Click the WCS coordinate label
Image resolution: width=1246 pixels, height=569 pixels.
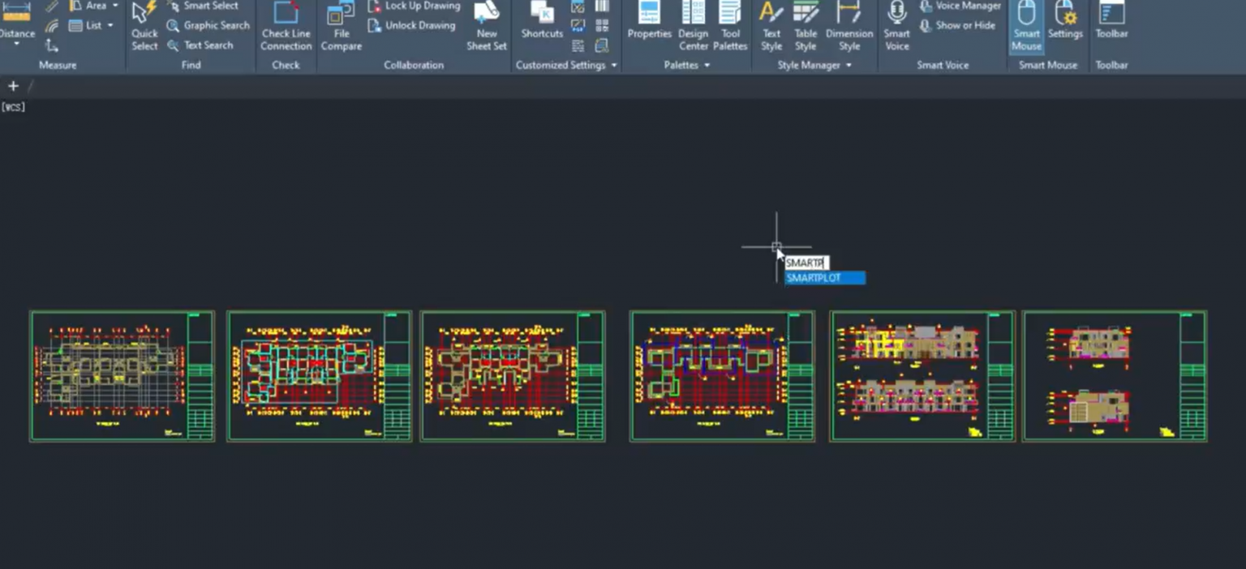13,106
